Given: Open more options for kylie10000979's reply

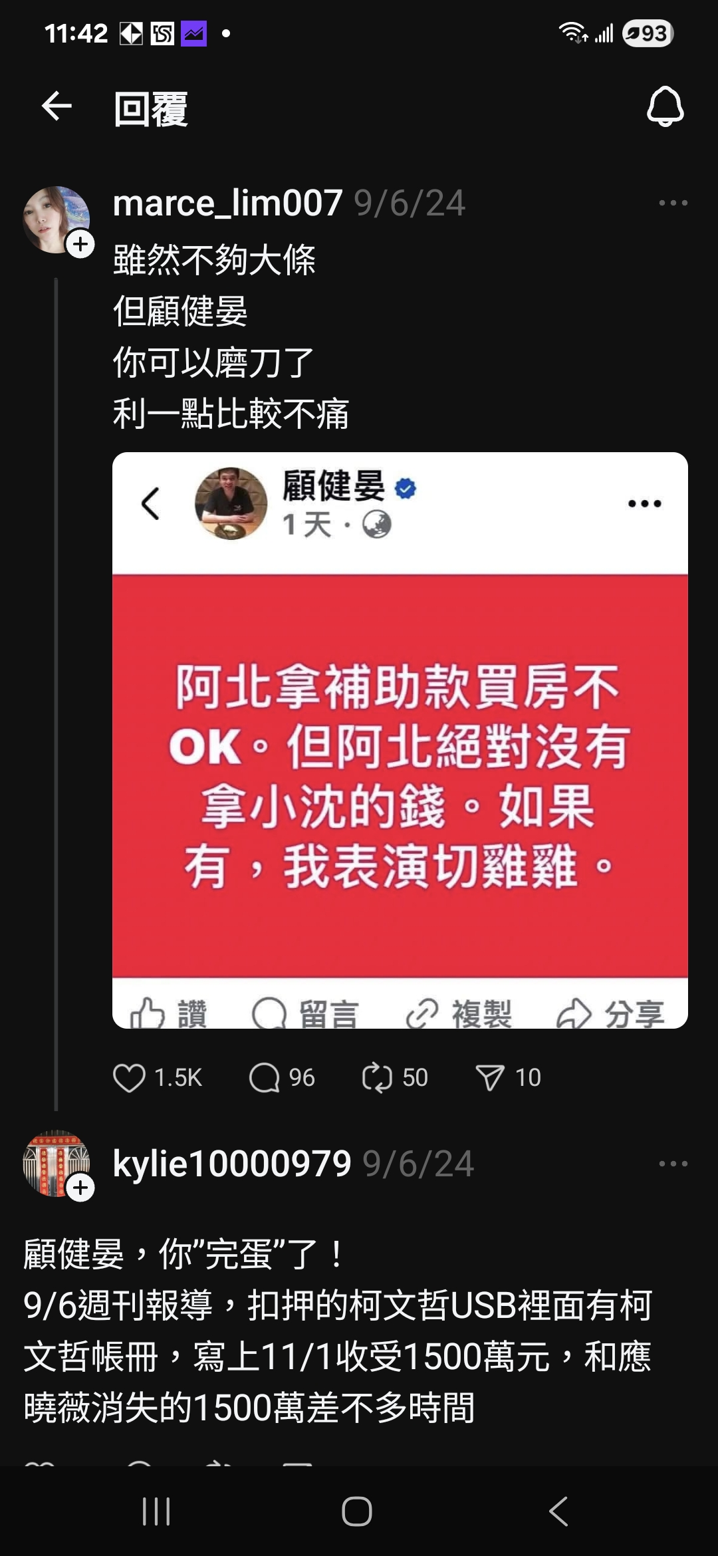Looking at the screenshot, I should tap(673, 1164).
